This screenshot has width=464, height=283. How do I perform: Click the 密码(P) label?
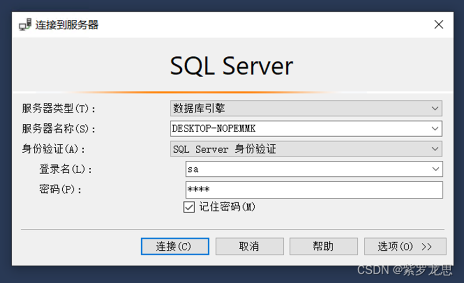(61, 189)
